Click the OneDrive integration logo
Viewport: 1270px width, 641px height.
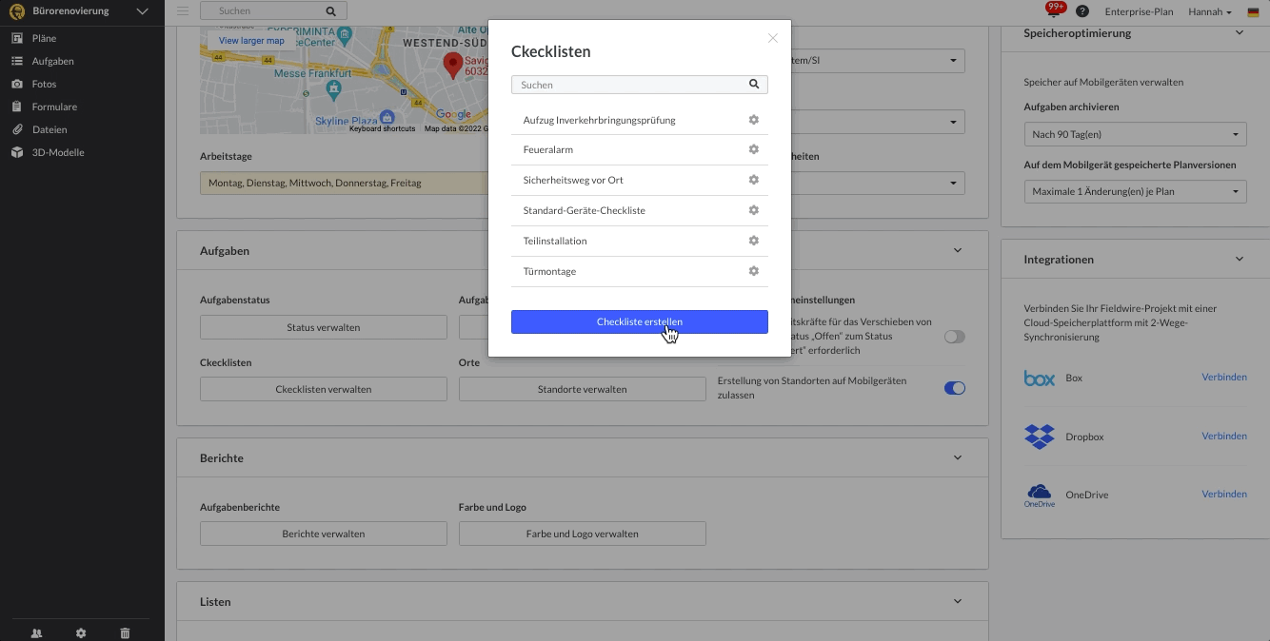click(x=1040, y=495)
